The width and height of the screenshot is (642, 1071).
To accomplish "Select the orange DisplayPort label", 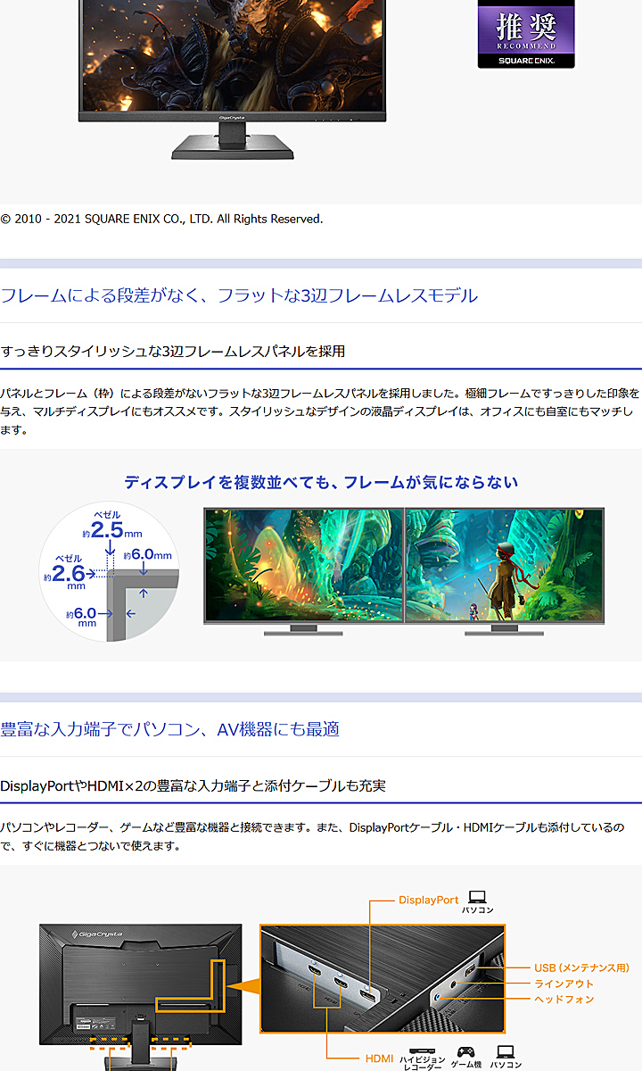I will coord(429,901).
